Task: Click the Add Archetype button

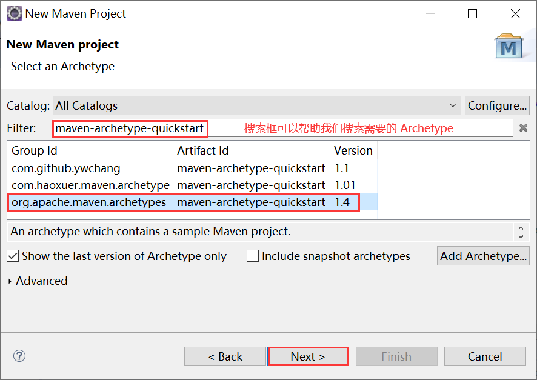Action: [x=483, y=256]
